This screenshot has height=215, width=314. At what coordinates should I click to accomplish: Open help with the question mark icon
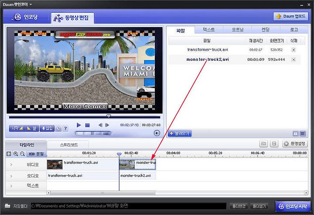(65, 128)
